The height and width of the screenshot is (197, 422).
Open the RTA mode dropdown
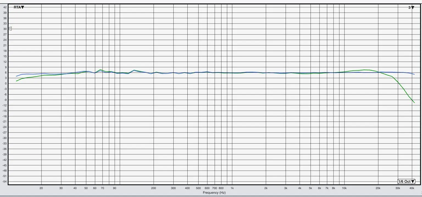[x=19, y=7]
